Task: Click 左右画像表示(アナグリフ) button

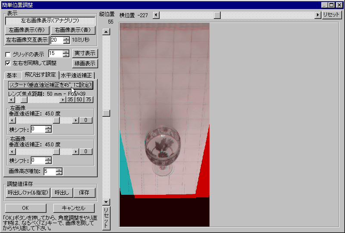Action: (50, 21)
